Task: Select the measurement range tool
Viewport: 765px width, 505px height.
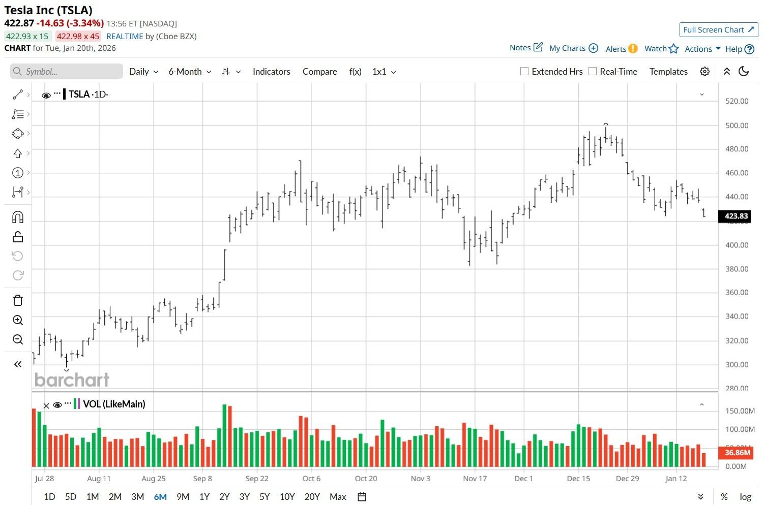Action: (x=18, y=192)
